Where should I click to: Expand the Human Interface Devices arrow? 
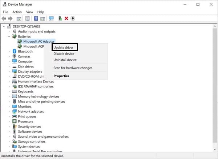point(9,81)
